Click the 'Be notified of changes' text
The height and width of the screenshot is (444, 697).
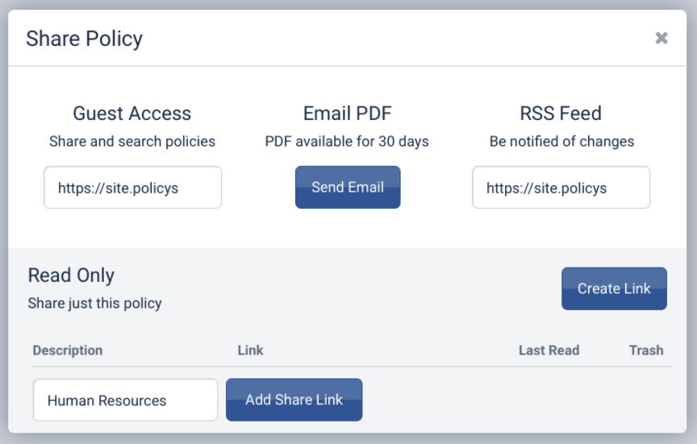click(x=561, y=142)
